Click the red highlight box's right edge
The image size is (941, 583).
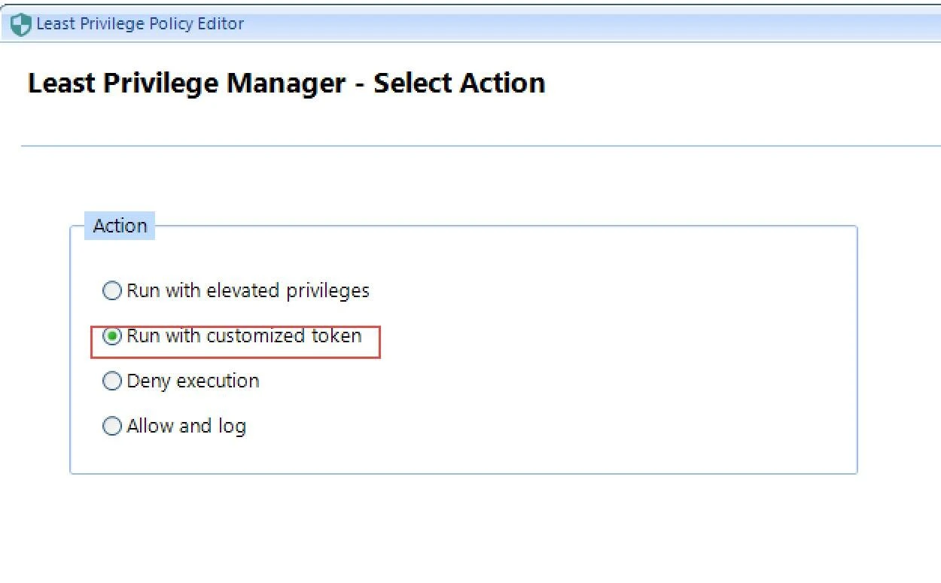[x=380, y=342]
